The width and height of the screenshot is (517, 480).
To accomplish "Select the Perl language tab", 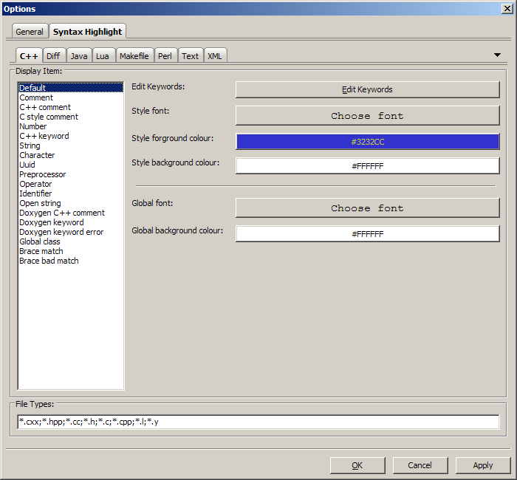I will point(165,56).
